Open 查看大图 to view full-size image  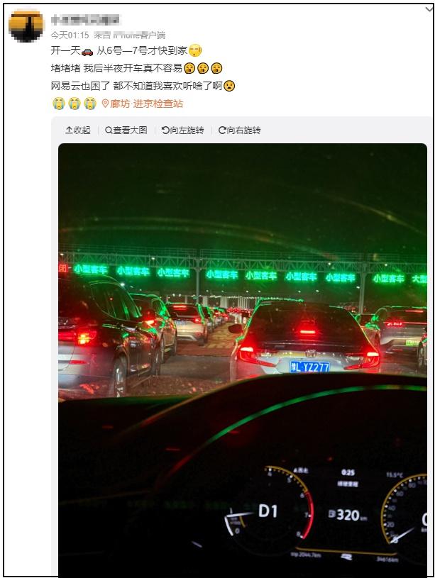pyautogui.click(x=126, y=130)
